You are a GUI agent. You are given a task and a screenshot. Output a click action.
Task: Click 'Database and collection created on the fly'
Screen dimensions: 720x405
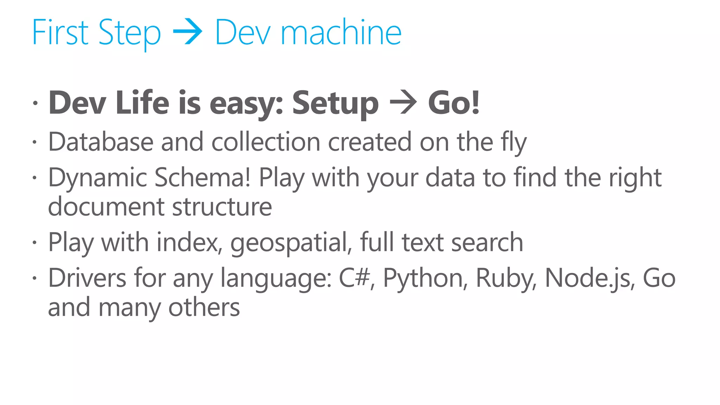tap(287, 142)
